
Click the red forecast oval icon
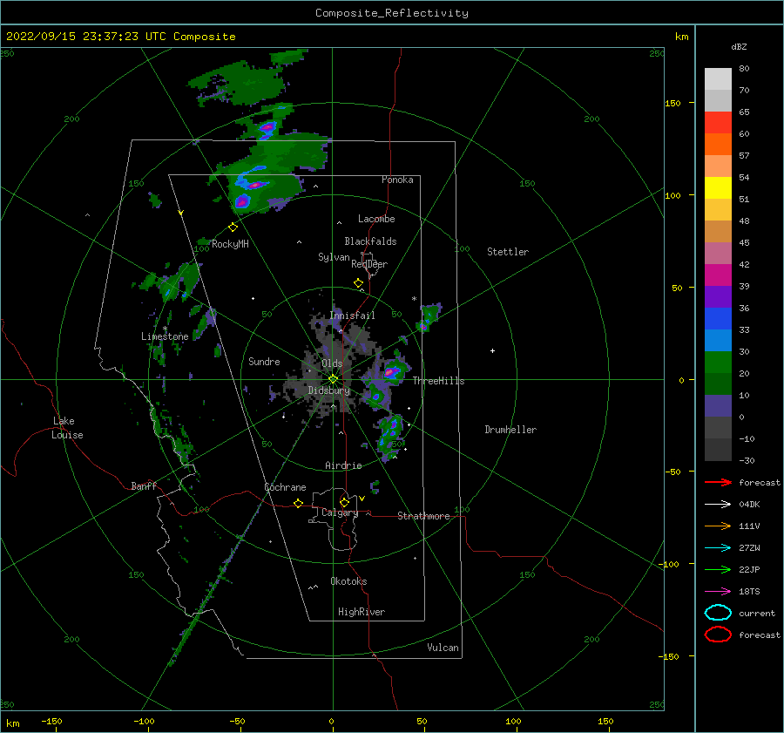[718, 635]
